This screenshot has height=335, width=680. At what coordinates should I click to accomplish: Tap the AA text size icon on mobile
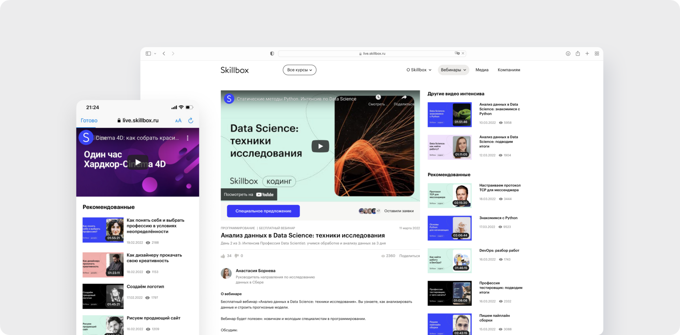coord(178,121)
